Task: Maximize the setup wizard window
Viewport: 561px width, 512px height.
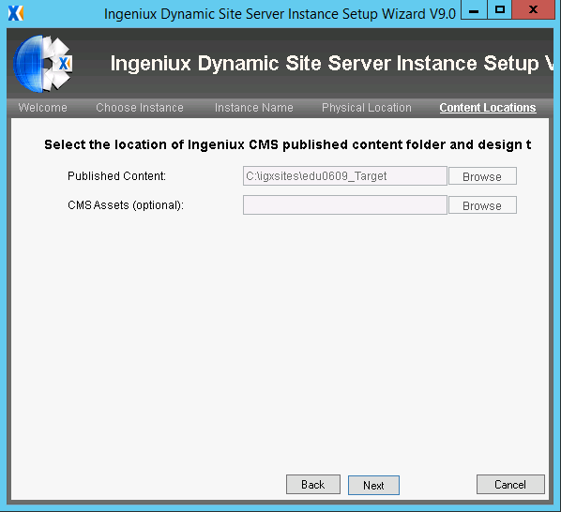Action: pyautogui.click(x=499, y=9)
